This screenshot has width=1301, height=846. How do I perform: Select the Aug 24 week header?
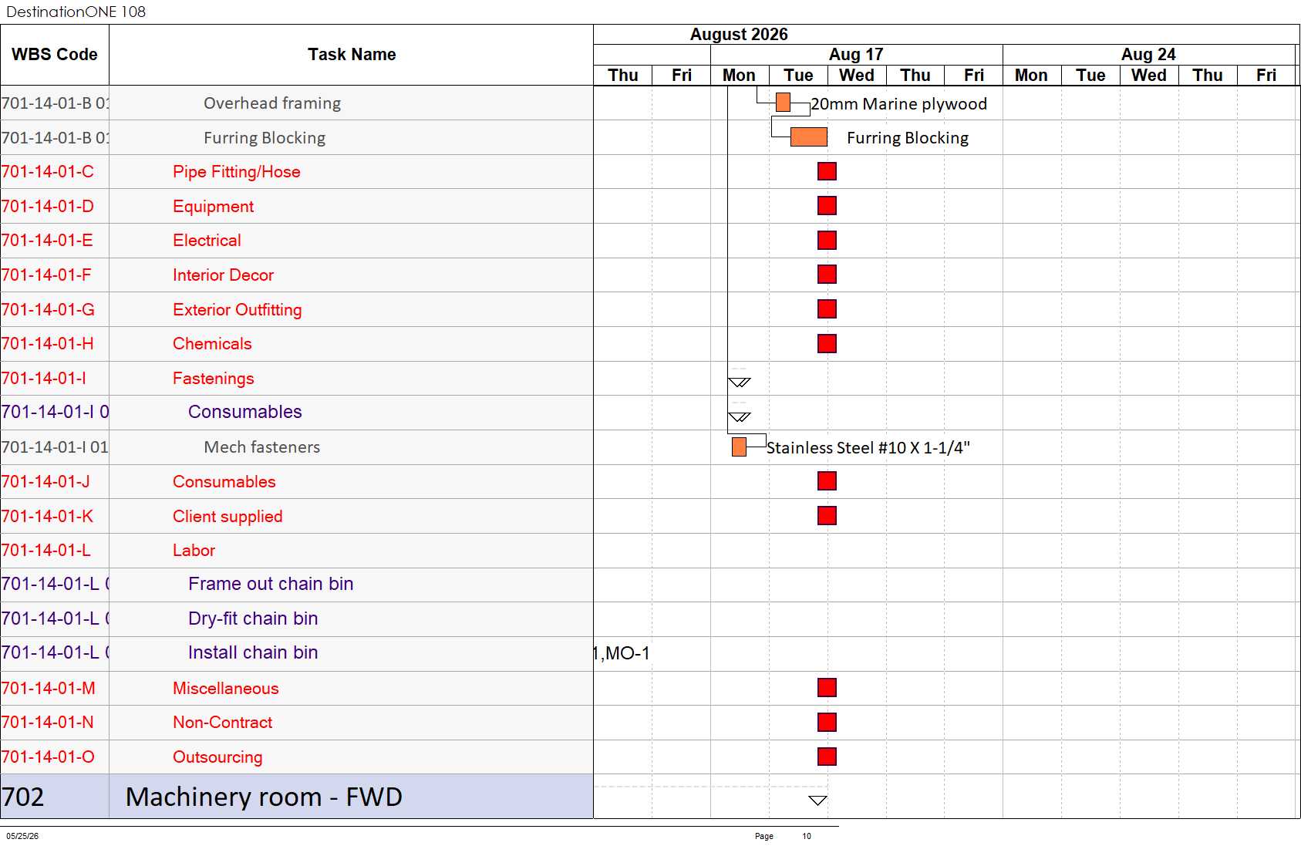coord(1148,55)
